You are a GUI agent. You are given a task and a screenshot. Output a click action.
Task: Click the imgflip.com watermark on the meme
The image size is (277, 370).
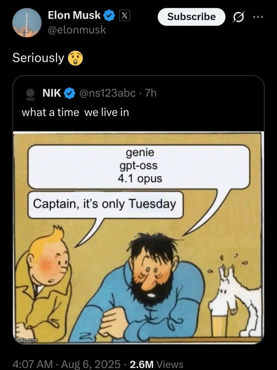click(26, 340)
